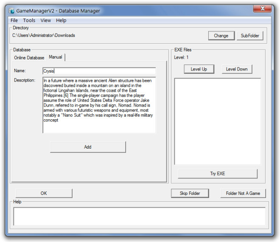Confirm with the OK button

(x=44, y=193)
